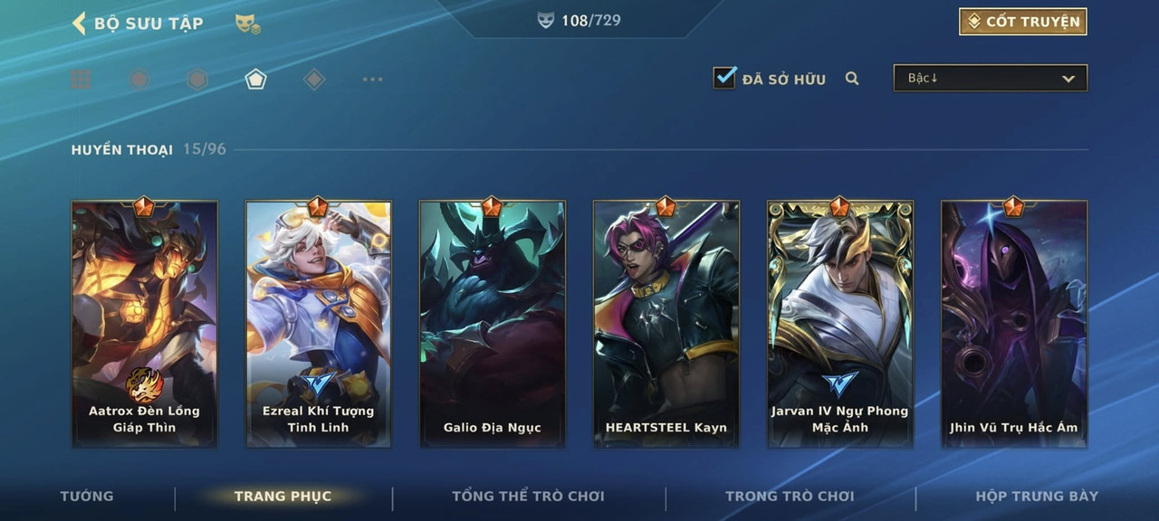1159x521 pixels.
Task: Click the Cốt Truyện button
Action: pos(1023,22)
